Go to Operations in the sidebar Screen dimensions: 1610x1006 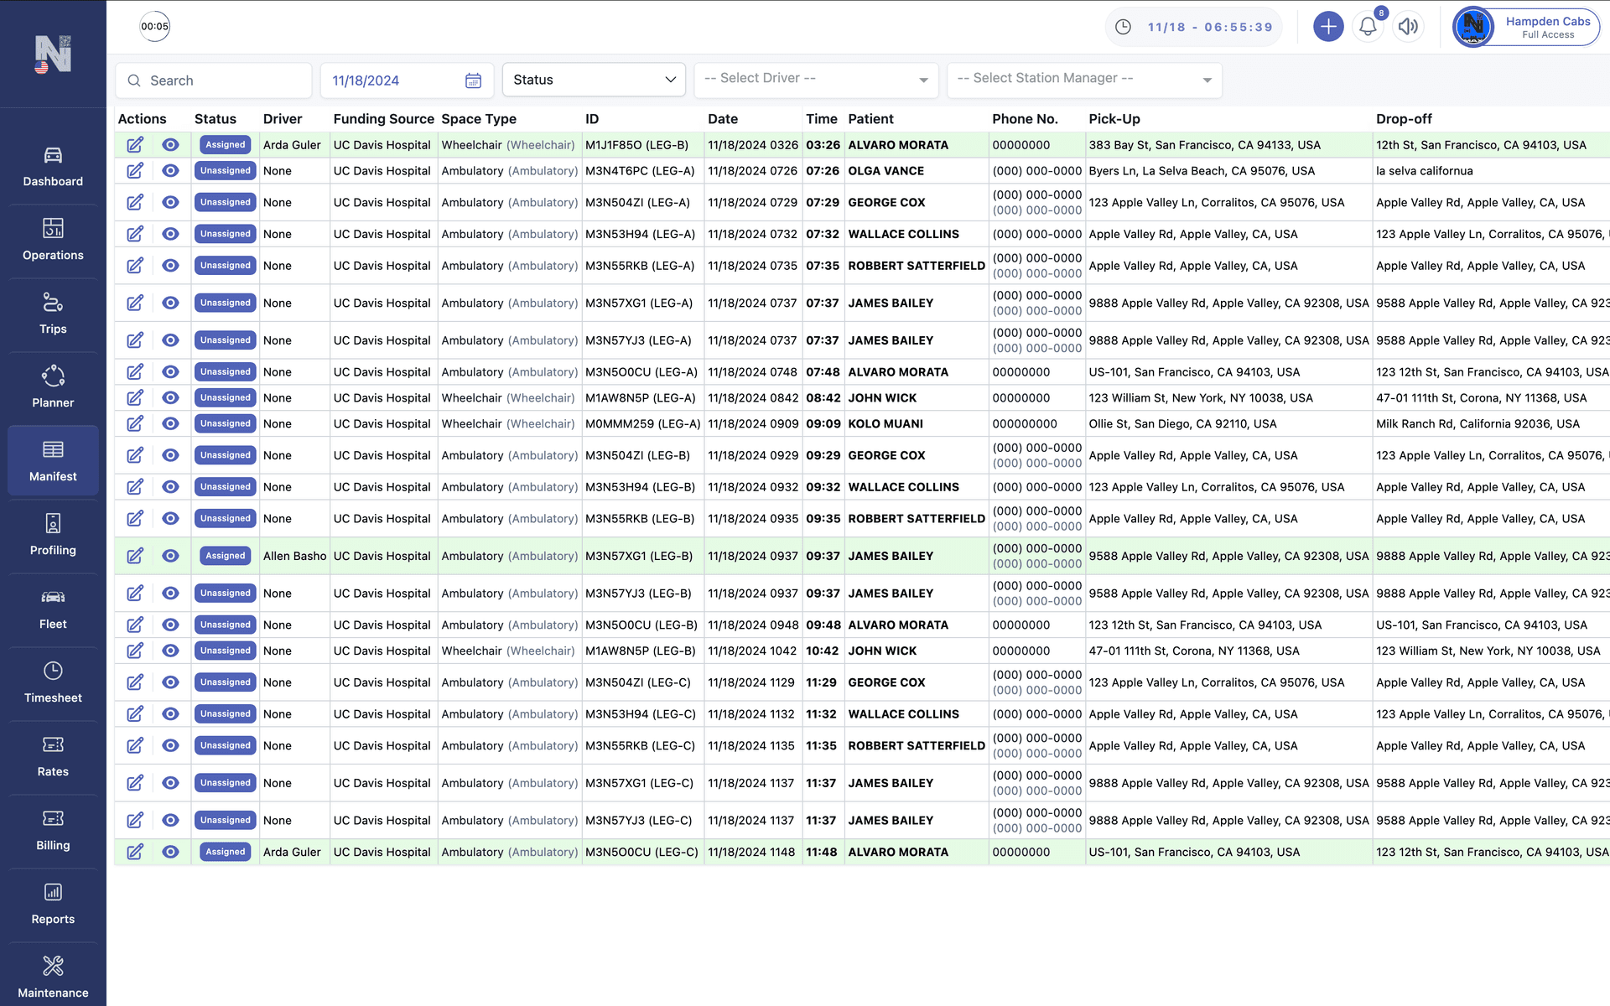[53, 241]
